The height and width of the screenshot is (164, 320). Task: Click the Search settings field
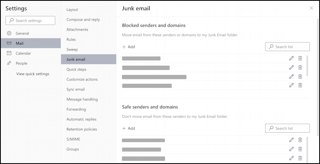tap(30, 21)
